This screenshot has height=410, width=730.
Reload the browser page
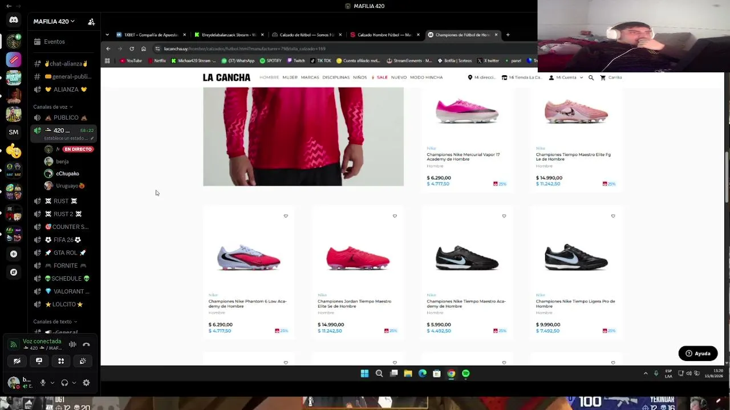click(132, 49)
